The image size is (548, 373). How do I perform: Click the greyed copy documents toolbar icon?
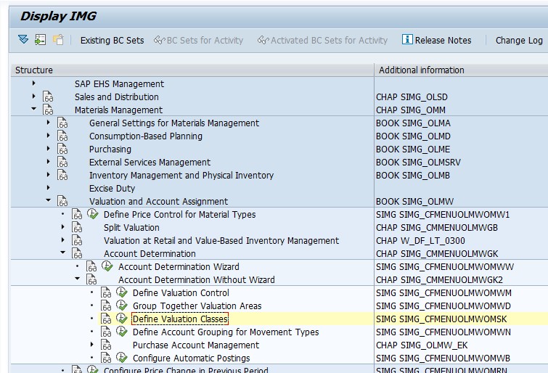click(58, 39)
